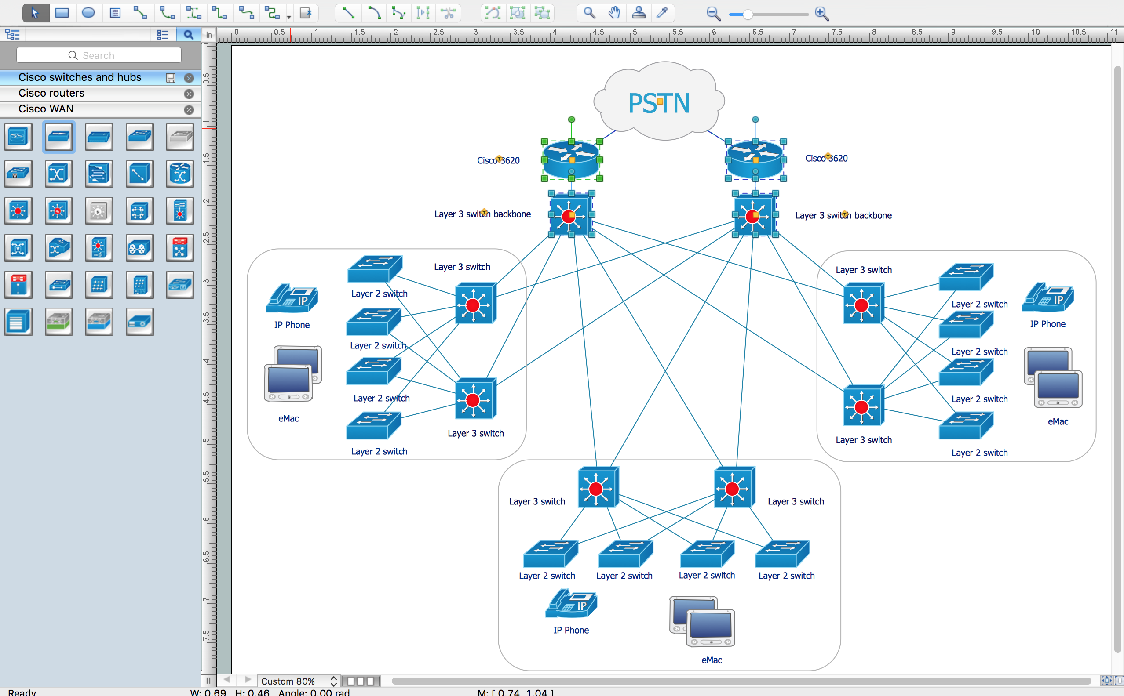The height and width of the screenshot is (696, 1124).
Task: Click the split-at-point drawing tool
Action: tap(423, 13)
